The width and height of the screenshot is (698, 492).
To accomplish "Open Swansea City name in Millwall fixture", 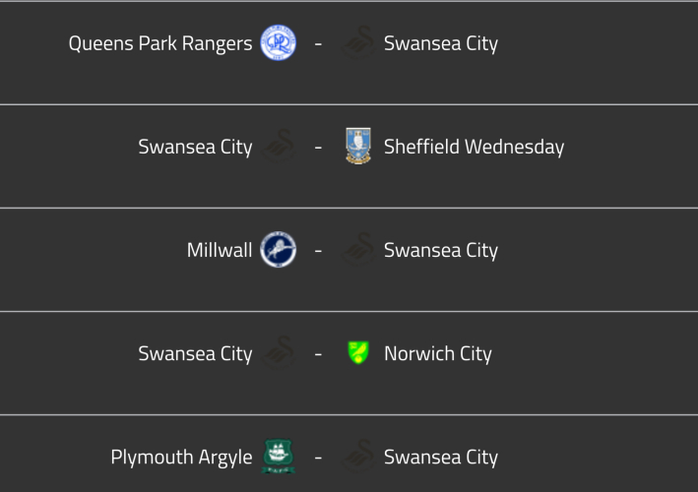I will [x=440, y=250].
